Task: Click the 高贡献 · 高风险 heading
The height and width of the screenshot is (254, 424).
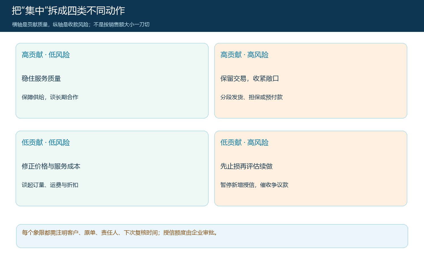Action: [x=245, y=55]
